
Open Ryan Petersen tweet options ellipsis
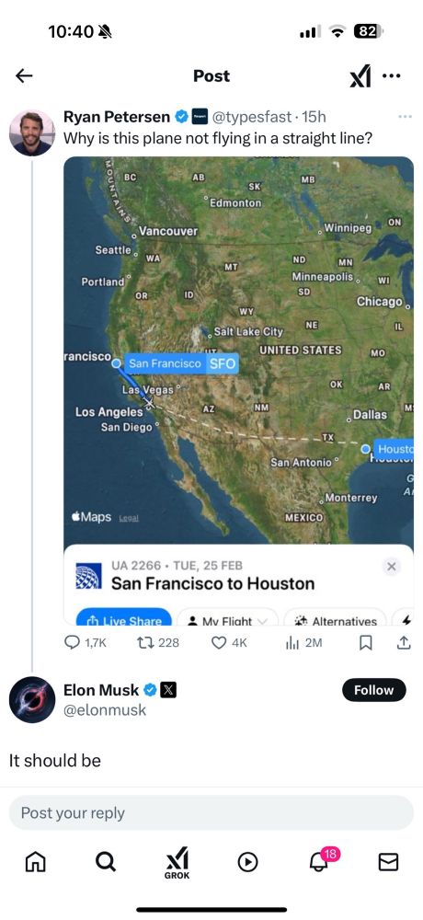tap(405, 117)
